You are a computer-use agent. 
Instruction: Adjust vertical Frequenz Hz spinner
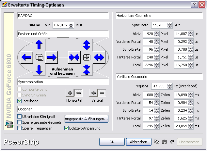click(170, 86)
